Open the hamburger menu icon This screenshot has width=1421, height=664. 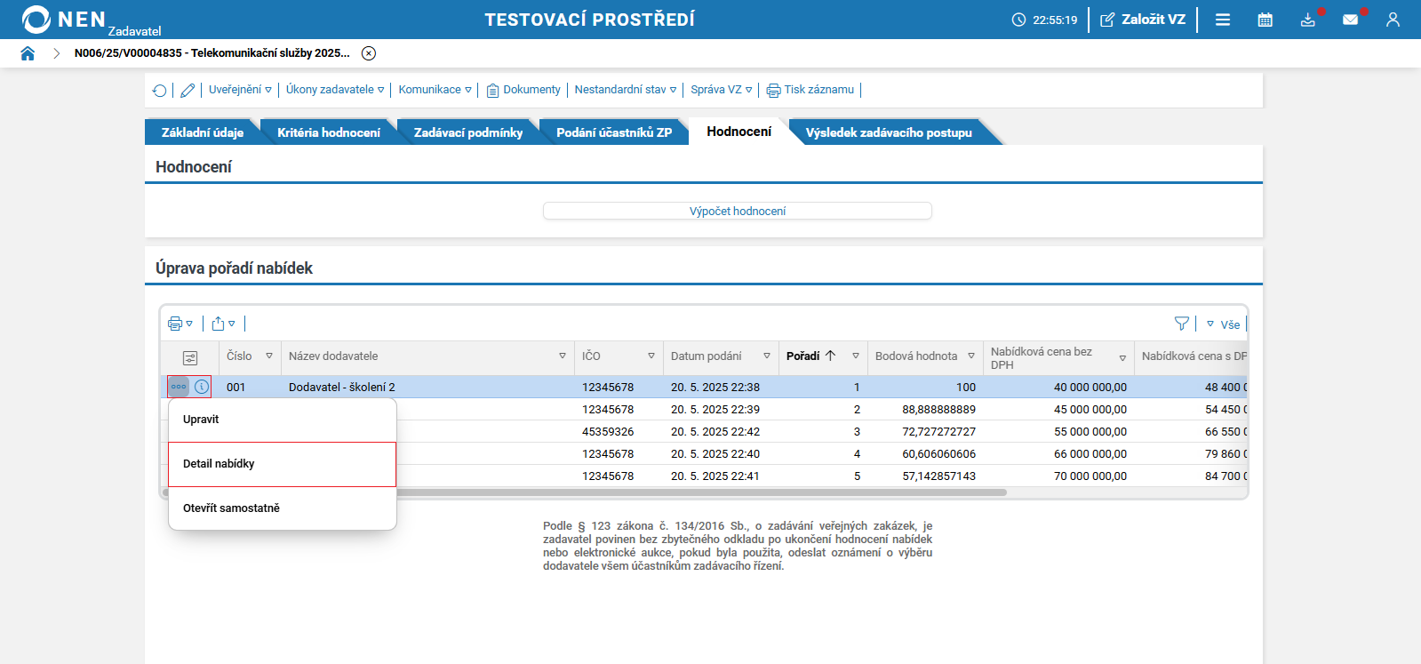1223,20
